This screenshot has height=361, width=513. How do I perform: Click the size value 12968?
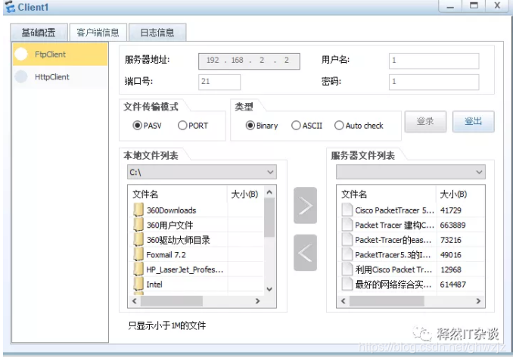coord(450,269)
